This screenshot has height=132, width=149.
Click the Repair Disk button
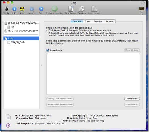[x=132, y=105]
